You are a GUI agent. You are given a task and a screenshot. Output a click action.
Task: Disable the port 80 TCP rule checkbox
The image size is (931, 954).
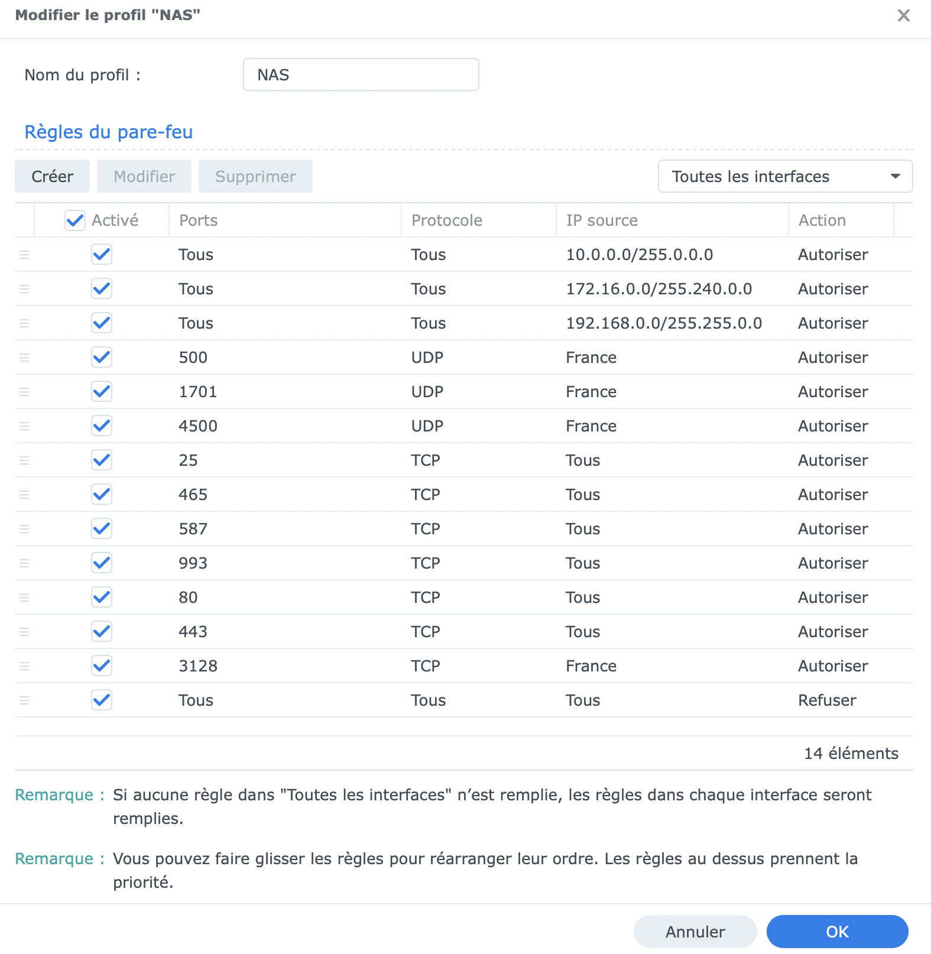click(102, 597)
